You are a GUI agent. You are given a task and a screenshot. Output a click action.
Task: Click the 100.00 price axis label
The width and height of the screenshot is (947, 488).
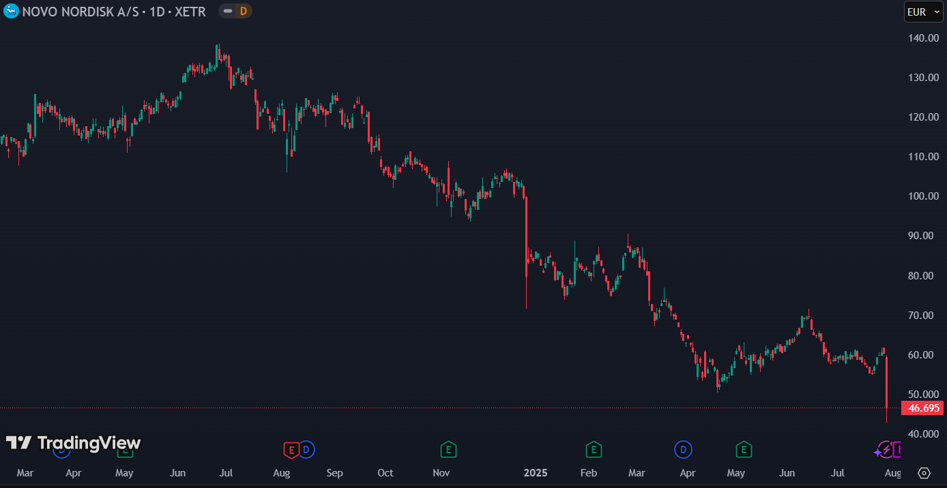[924, 196]
